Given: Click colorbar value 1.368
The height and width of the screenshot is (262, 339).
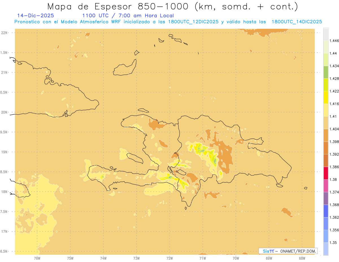Looking at the screenshot, I should coord(334,205).
